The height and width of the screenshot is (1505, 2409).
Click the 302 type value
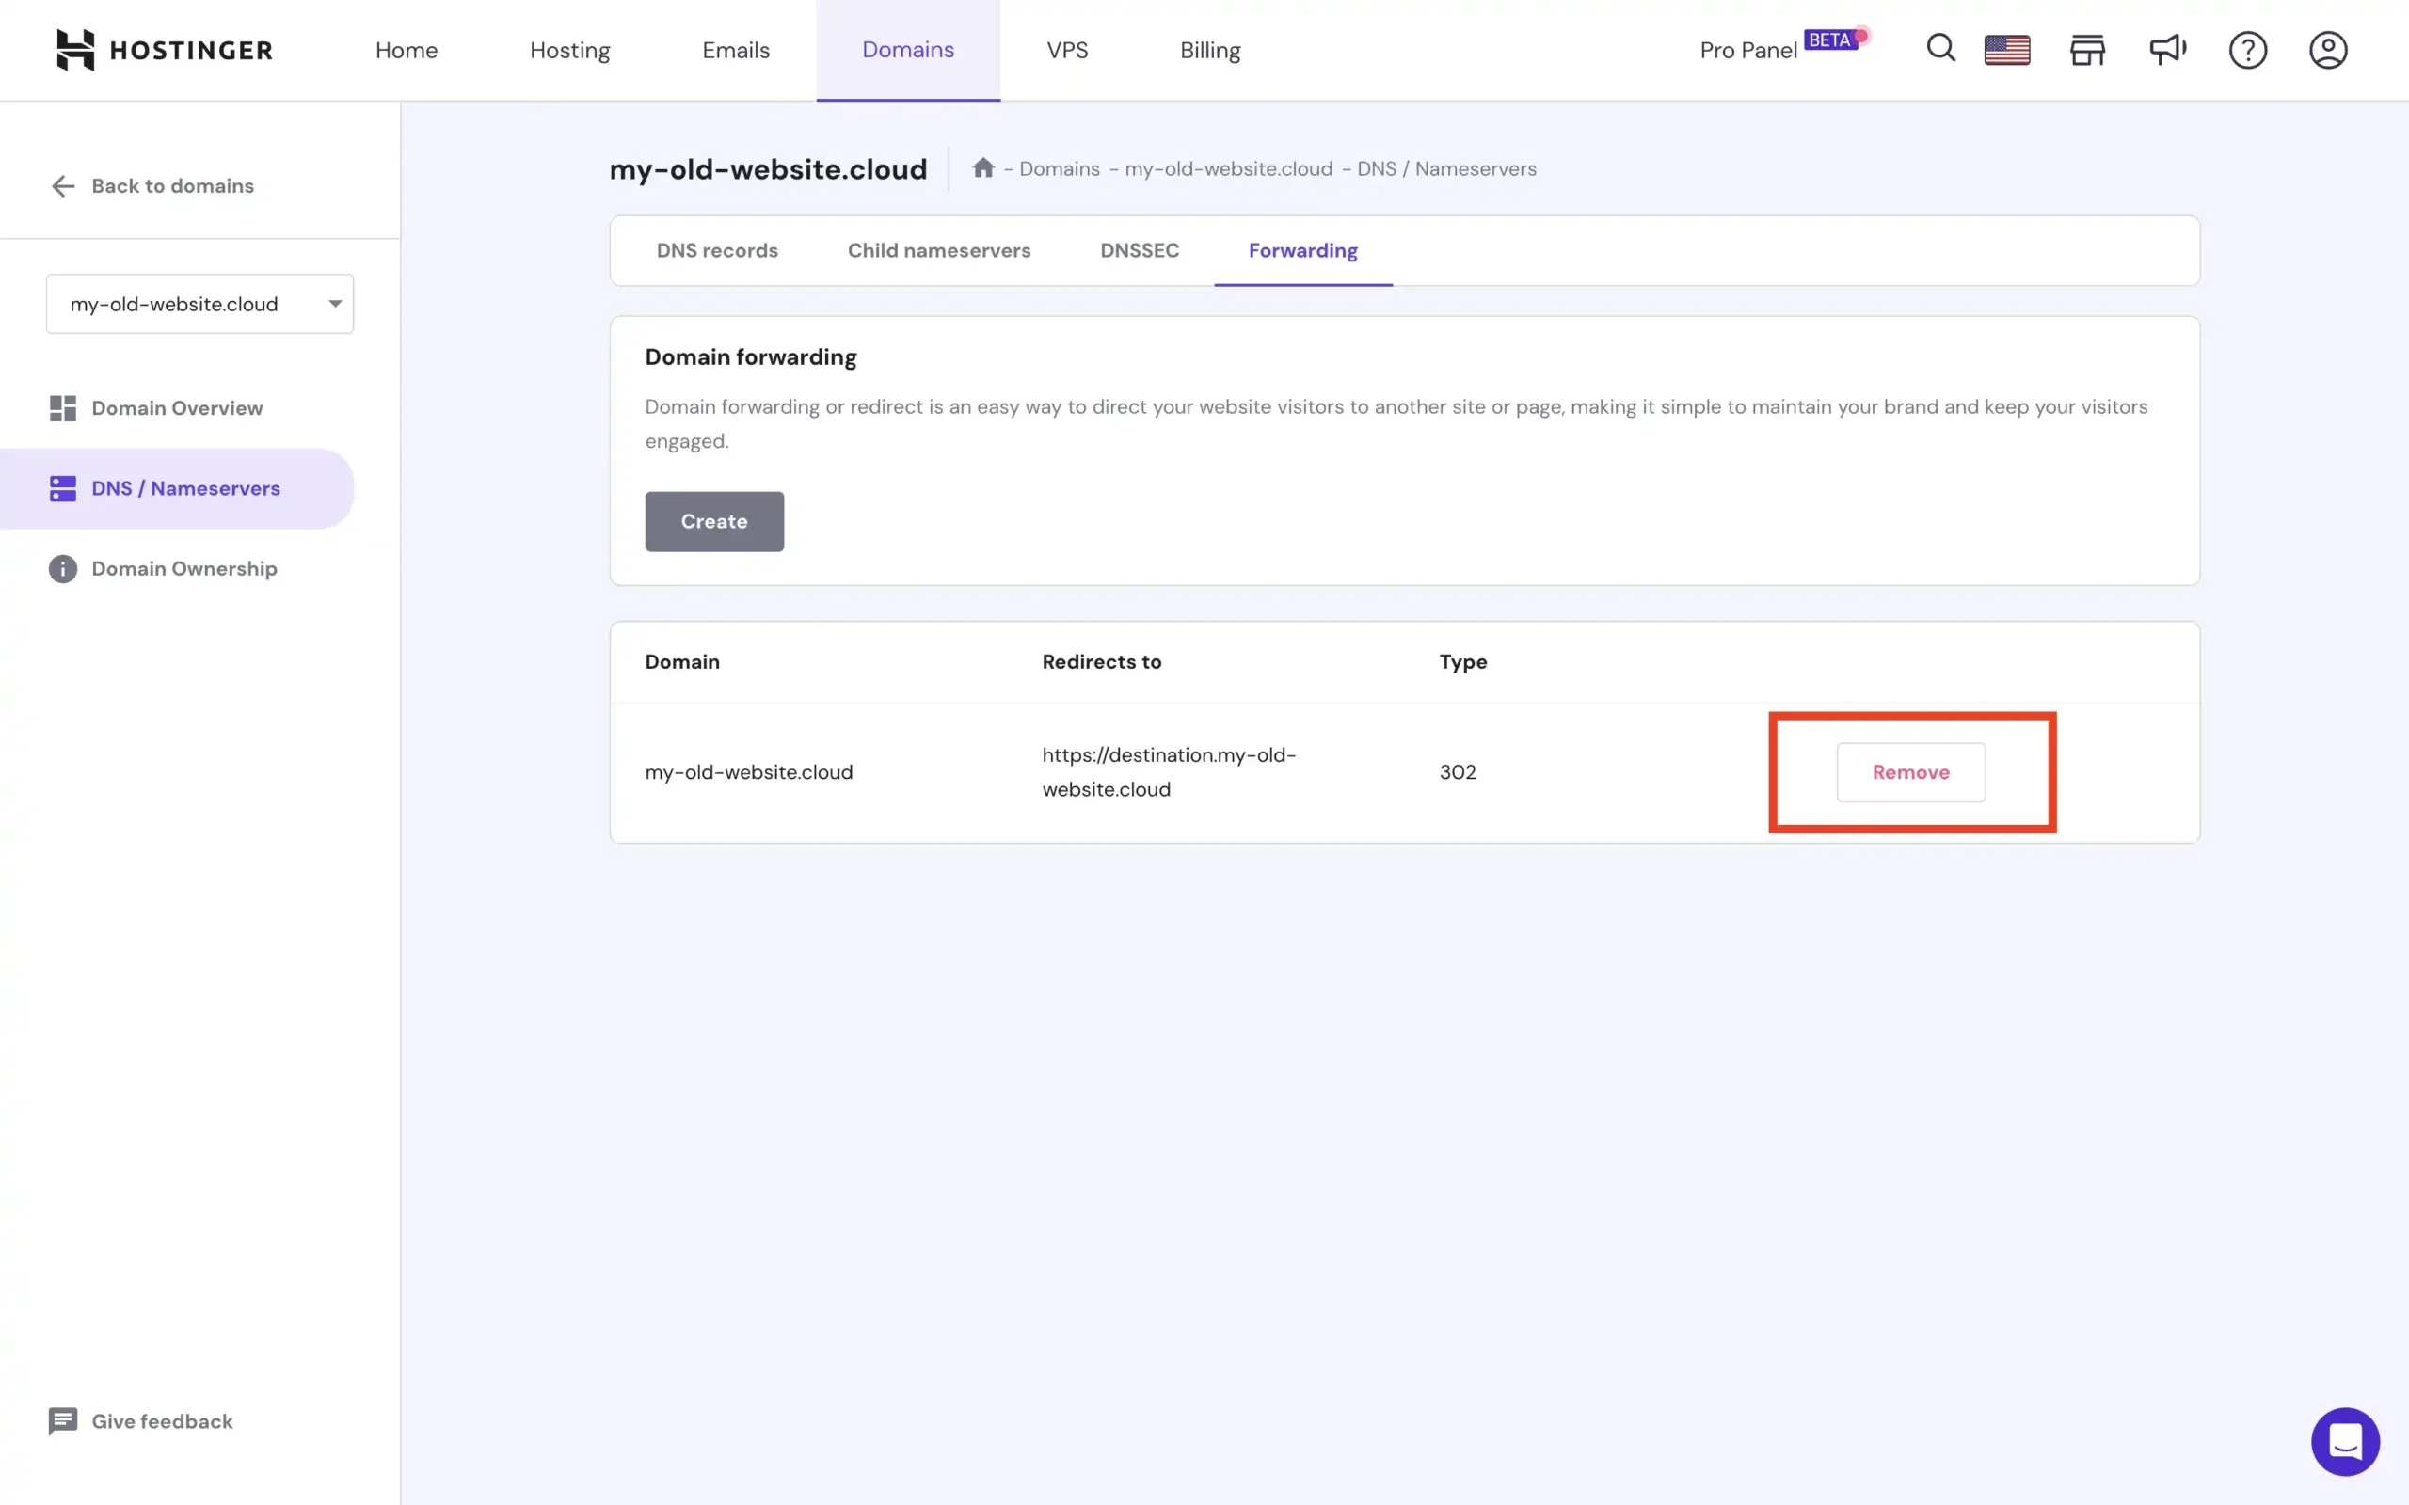[x=1458, y=772]
